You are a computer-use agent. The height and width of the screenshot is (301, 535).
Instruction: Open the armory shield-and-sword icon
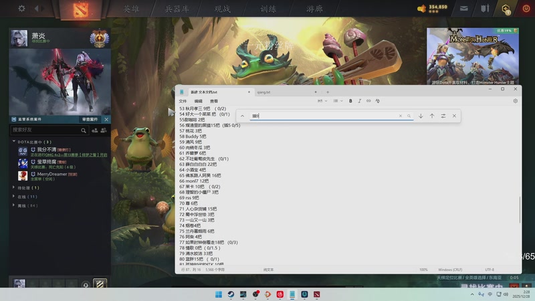[x=485, y=8]
